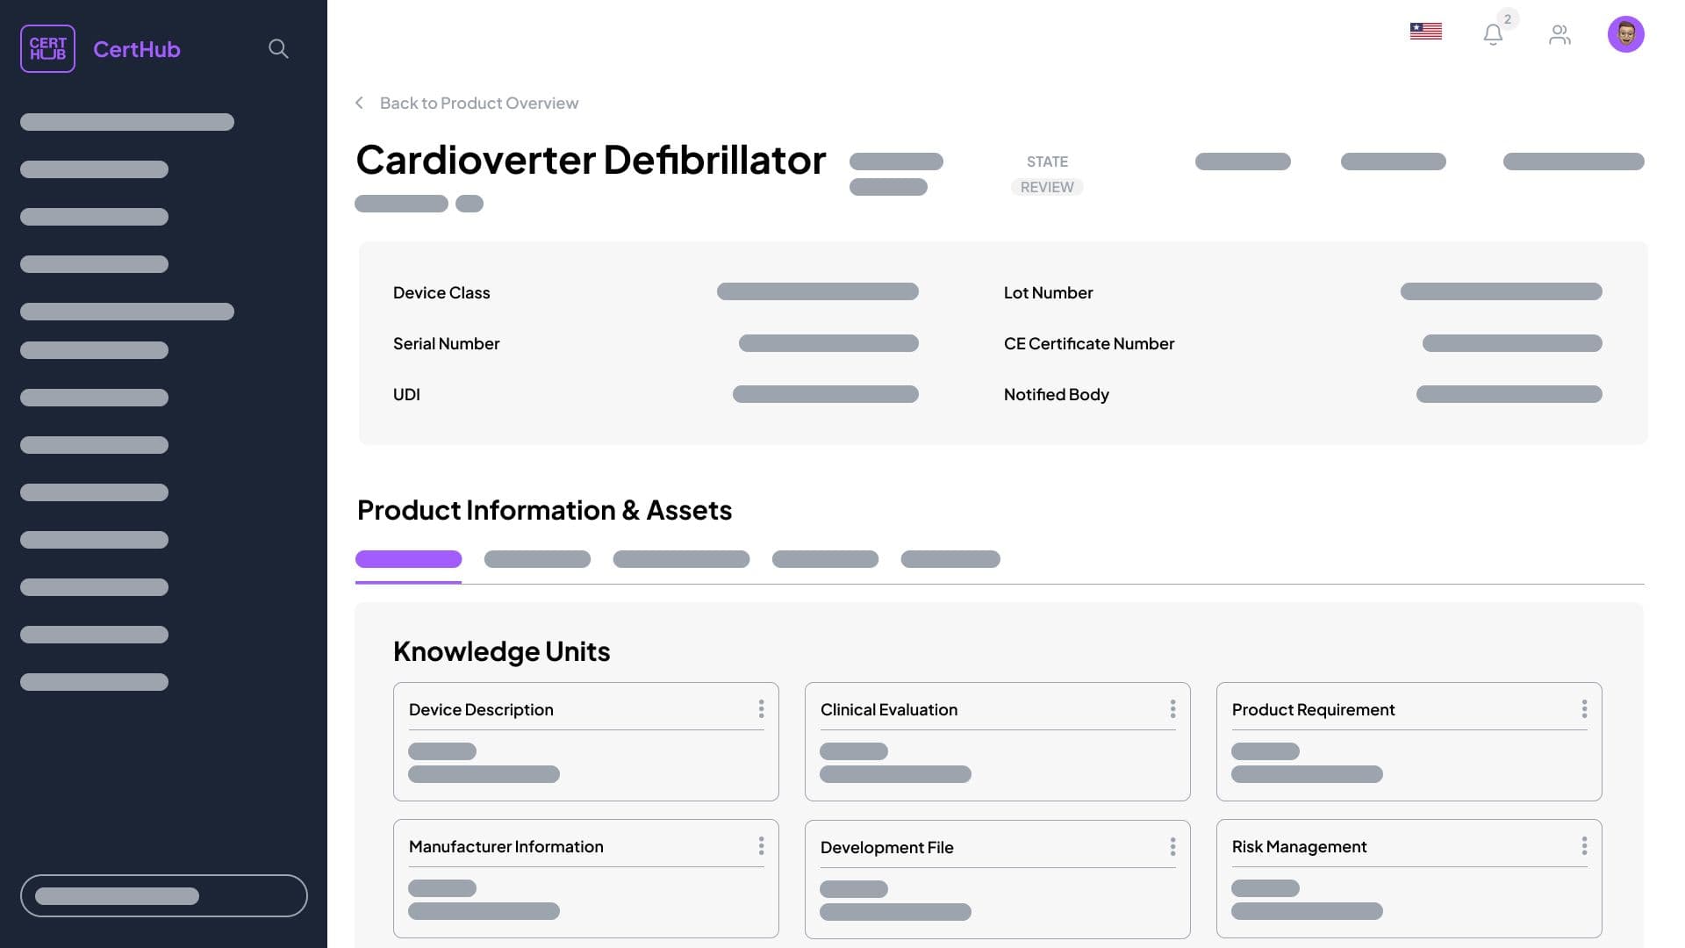The image size is (1685, 948).
Task: Open the Risk Management knowledge unit
Action: click(x=1409, y=879)
